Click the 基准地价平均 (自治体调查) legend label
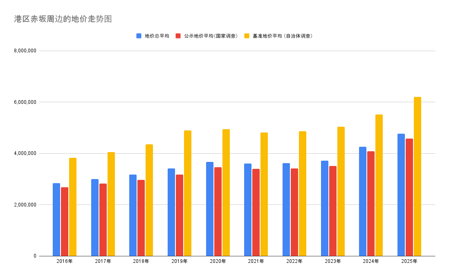The image size is (449, 278). pos(283,36)
